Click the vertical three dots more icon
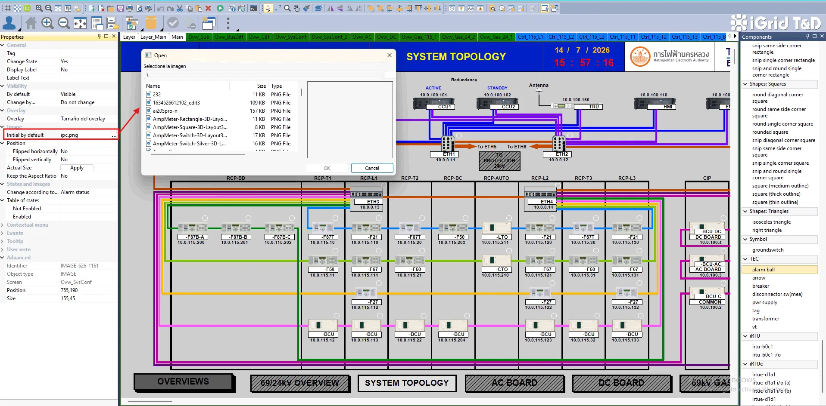The height and width of the screenshot is (406, 826). (x=228, y=23)
